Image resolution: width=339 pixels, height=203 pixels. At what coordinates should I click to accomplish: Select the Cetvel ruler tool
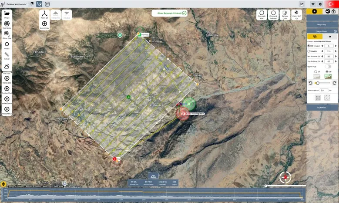click(x=7, y=54)
